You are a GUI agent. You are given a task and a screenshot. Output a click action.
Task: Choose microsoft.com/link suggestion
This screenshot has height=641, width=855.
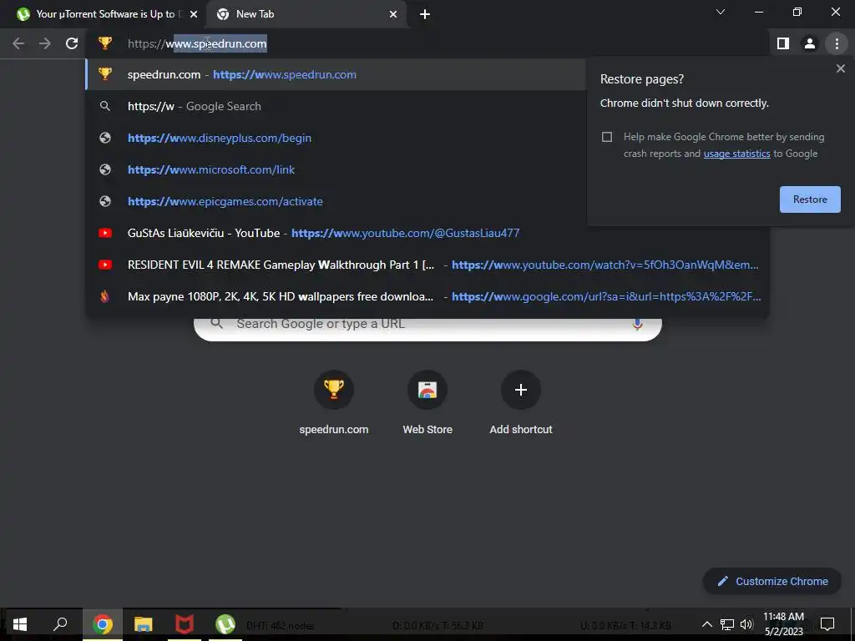click(x=336, y=169)
